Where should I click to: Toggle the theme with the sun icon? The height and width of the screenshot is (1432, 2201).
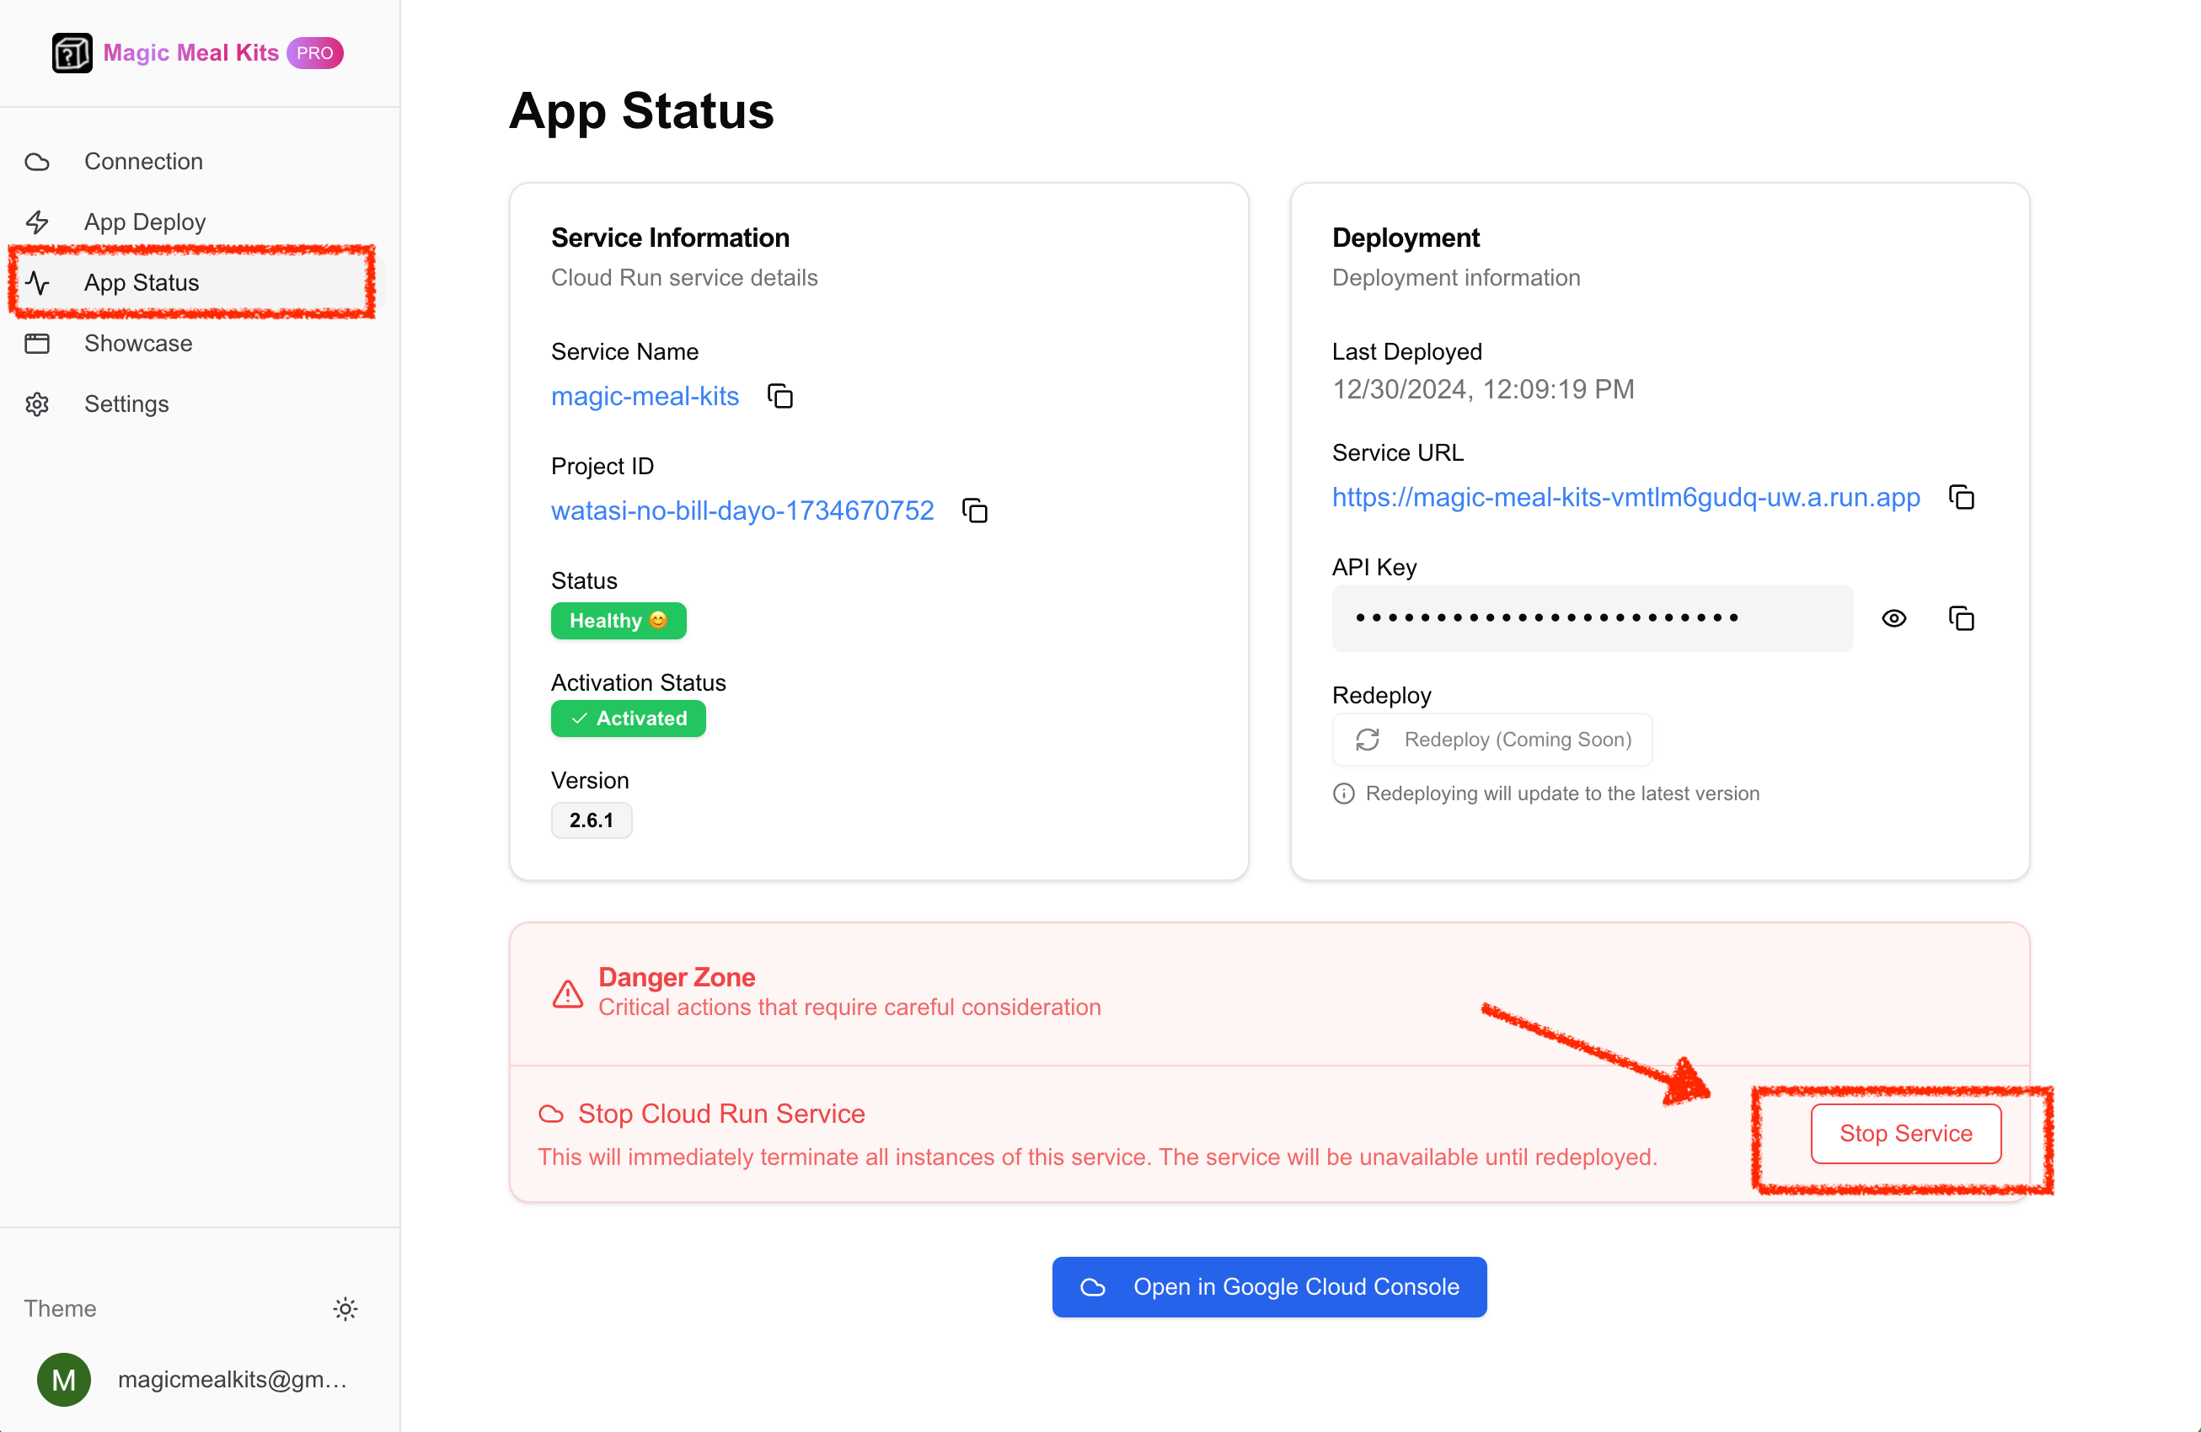pos(345,1308)
